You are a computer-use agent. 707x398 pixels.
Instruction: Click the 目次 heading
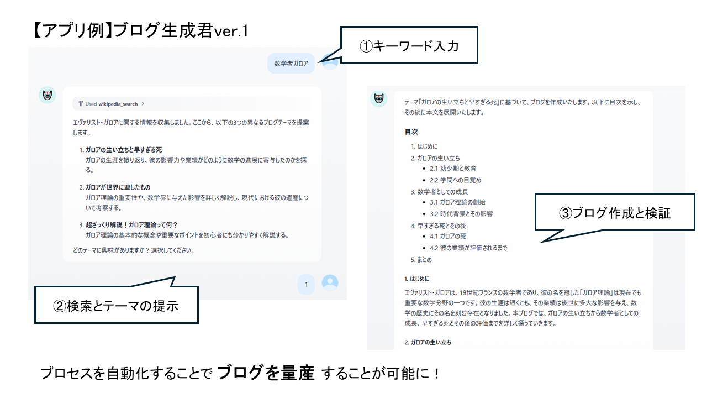click(411, 132)
